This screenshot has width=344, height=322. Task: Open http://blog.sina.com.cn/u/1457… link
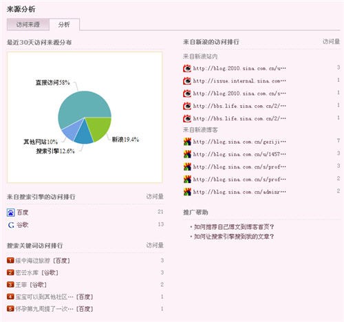click(x=239, y=154)
